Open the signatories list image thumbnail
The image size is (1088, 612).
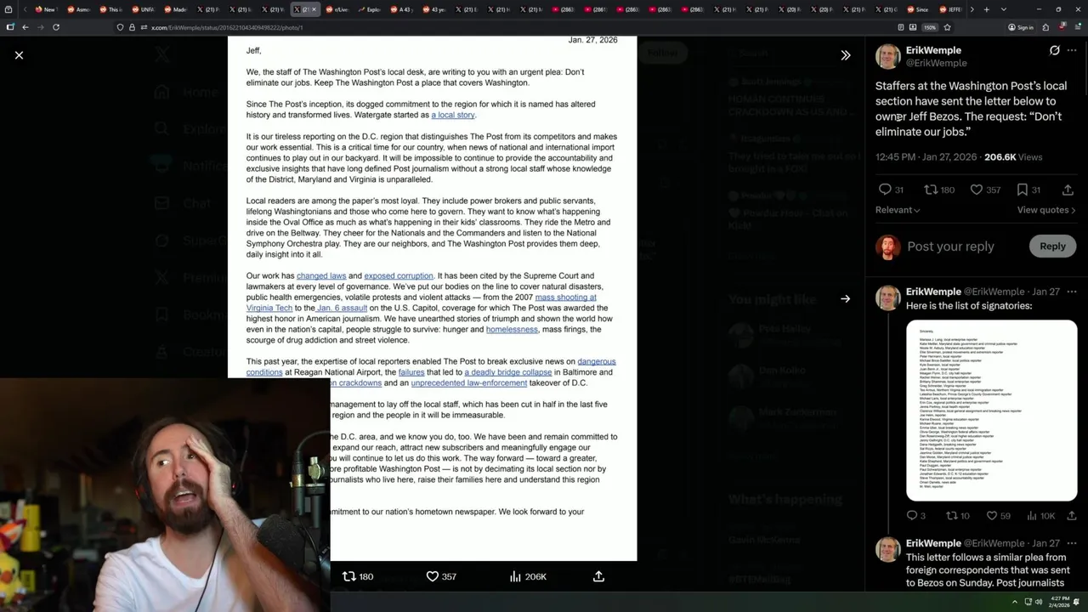(991, 411)
